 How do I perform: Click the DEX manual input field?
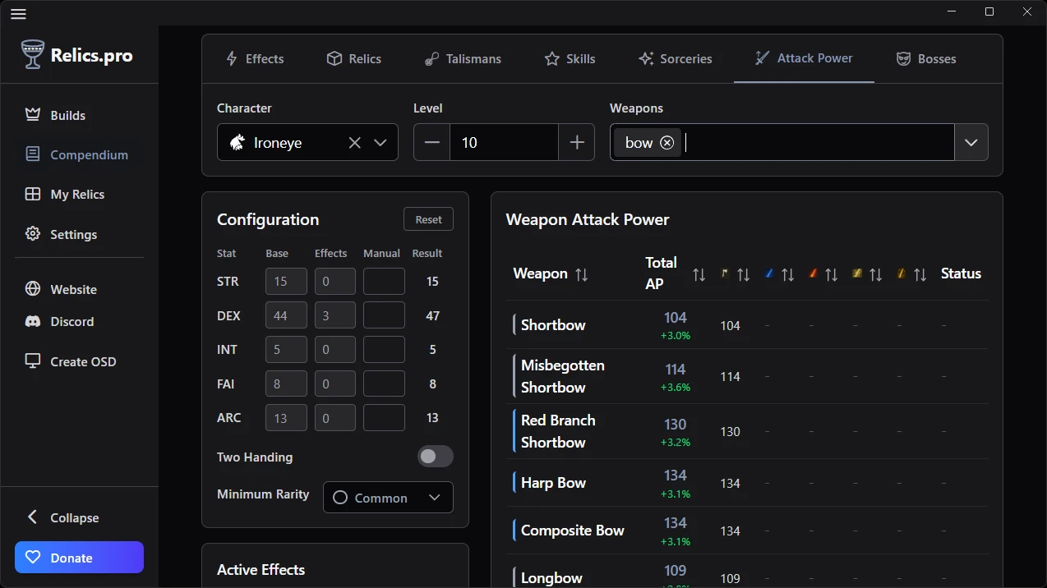tap(384, 315)
